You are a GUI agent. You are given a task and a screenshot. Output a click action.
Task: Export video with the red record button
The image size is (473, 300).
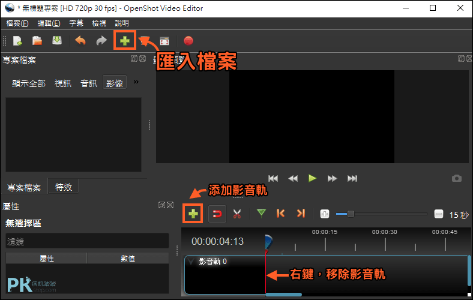tap(188, 41)
